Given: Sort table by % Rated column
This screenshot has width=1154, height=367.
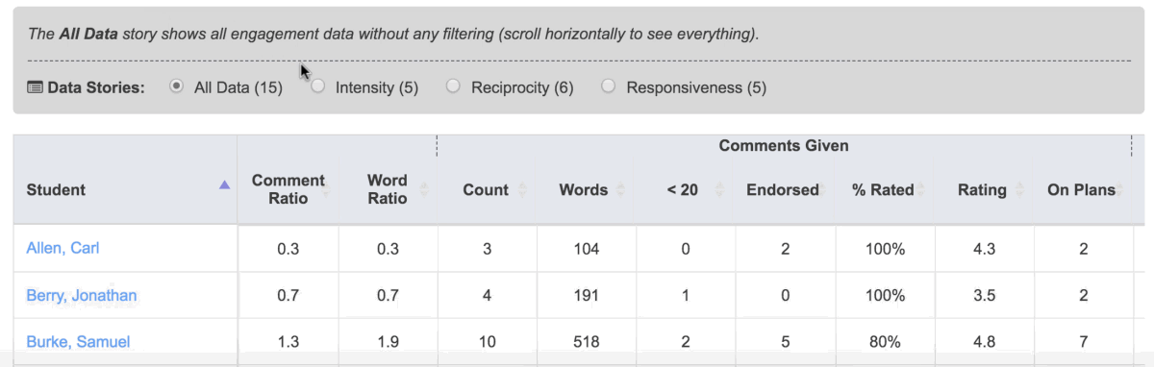Looking at the screenshot, I should coord(883,190).
